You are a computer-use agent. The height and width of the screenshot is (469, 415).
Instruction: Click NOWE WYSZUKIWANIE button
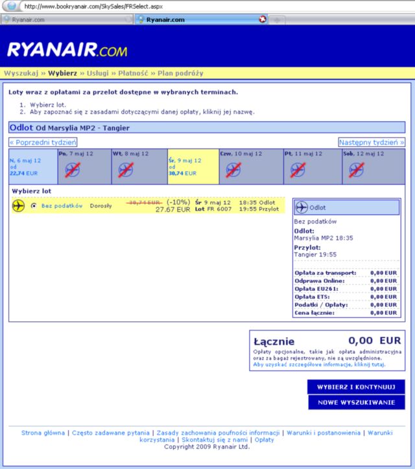click(356, 402)
